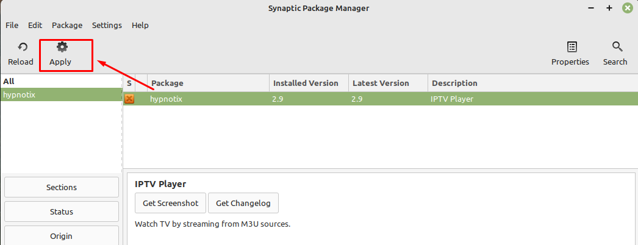
Task: Sort by Package column header
Action: pyautogui.click(x=208, y=83)
